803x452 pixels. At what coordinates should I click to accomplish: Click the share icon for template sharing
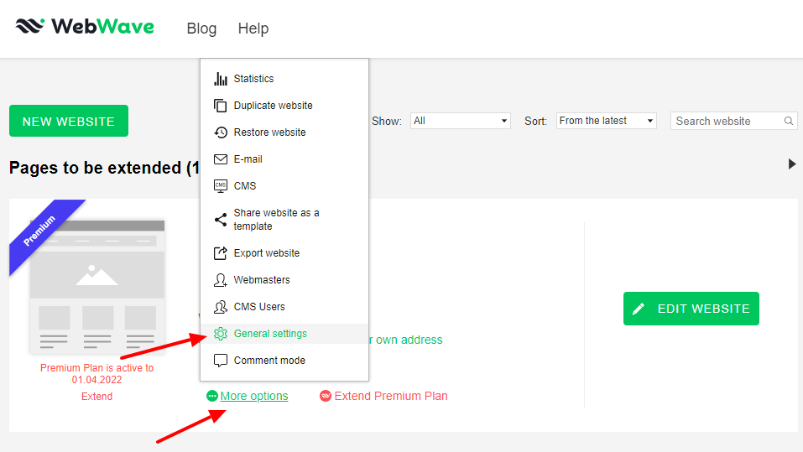pos(220,220)
